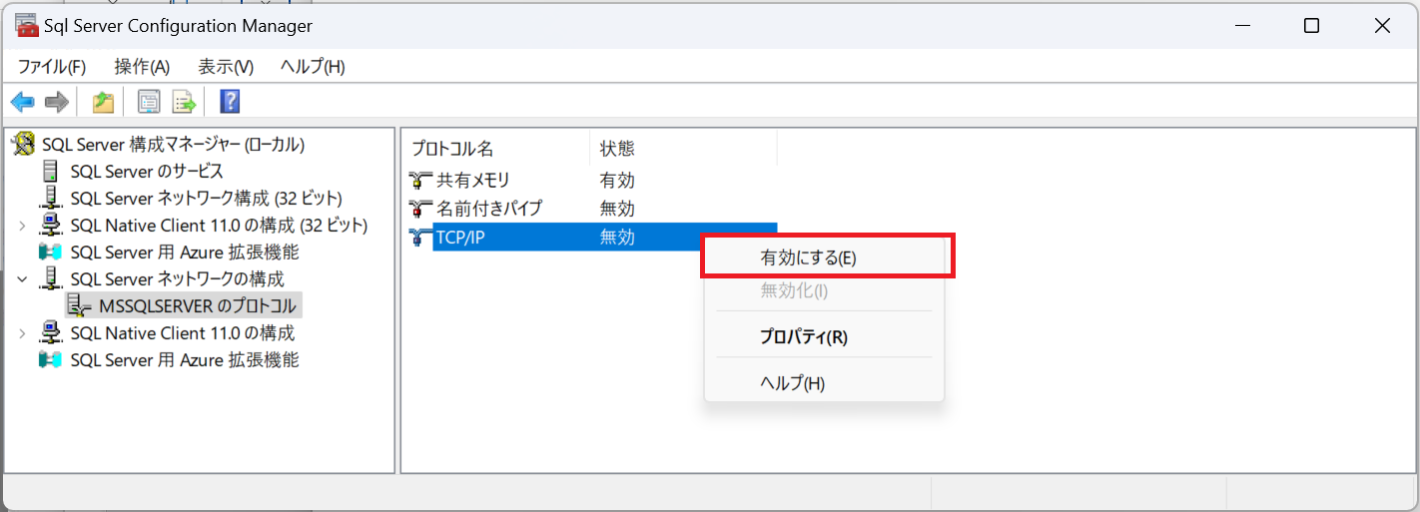The height and width of the screenshot is (512, 1420).
Task: Open the ファイル(F) menu
Action: click(x=52, y=67)
